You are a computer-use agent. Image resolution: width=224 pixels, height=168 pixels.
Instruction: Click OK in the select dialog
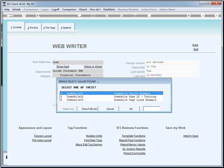tap(131, 109)
